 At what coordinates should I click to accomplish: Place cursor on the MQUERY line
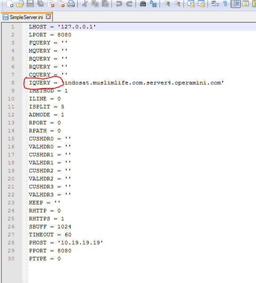click(x=48, y=51)
